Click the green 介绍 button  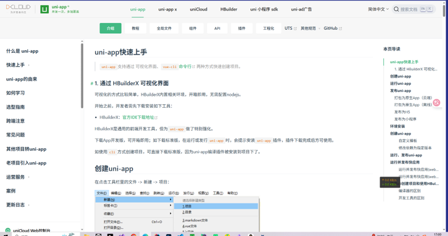point(111,28)
